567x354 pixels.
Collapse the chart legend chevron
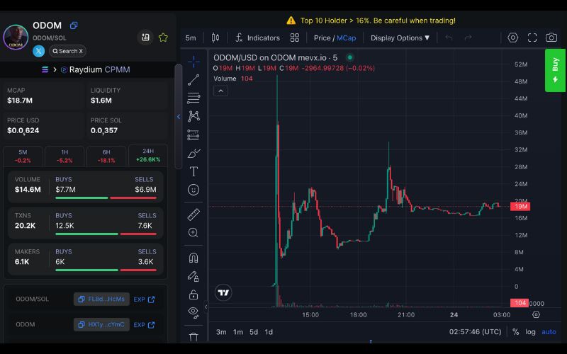click(x=220, y=91)
